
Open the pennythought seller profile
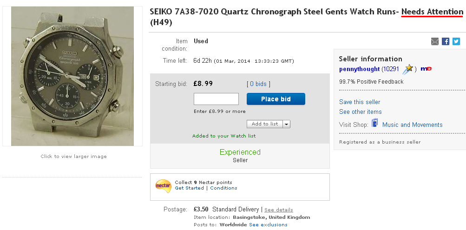coord(360,69)
